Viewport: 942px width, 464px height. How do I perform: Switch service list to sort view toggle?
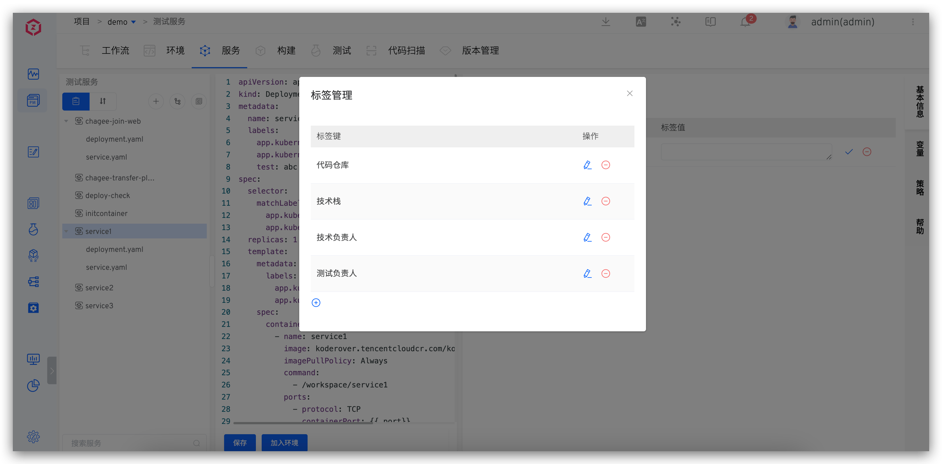tap(103, 101)
